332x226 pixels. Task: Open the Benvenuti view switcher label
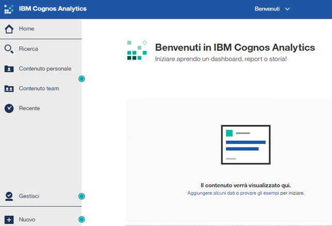[x=267, y=9]
